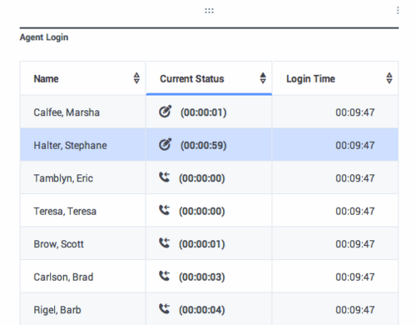The image size is (416, 325).
Task: Click the widget drag handle dots
Action: click(209, 11)
